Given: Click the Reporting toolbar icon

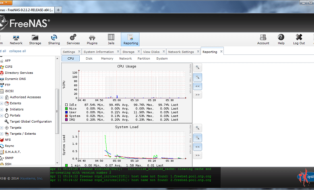Looking at the screenshot, I should pyautogui.click(x=130, y=40).
